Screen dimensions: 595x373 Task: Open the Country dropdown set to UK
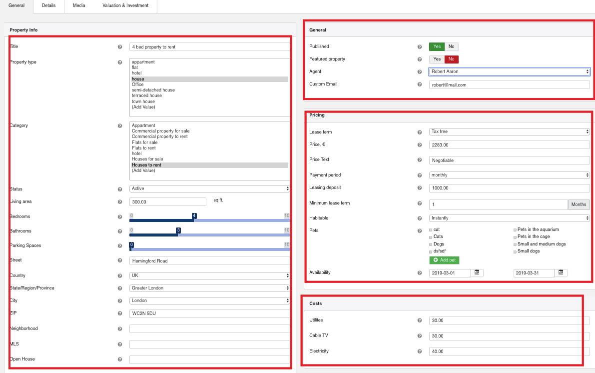coord(209,275)
